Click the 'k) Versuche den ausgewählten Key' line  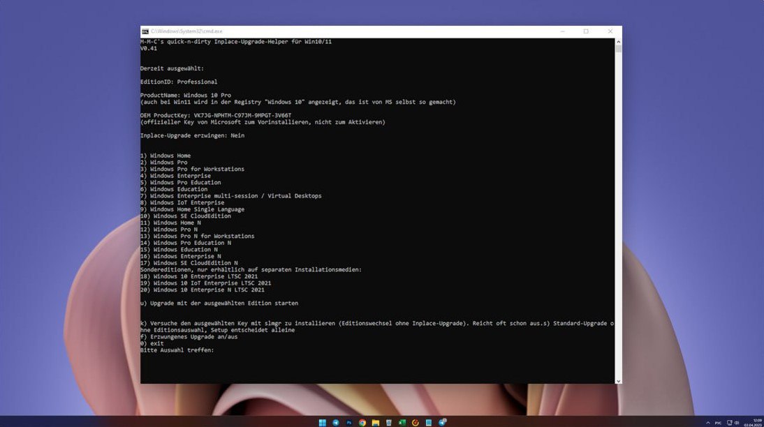point(377,323)
